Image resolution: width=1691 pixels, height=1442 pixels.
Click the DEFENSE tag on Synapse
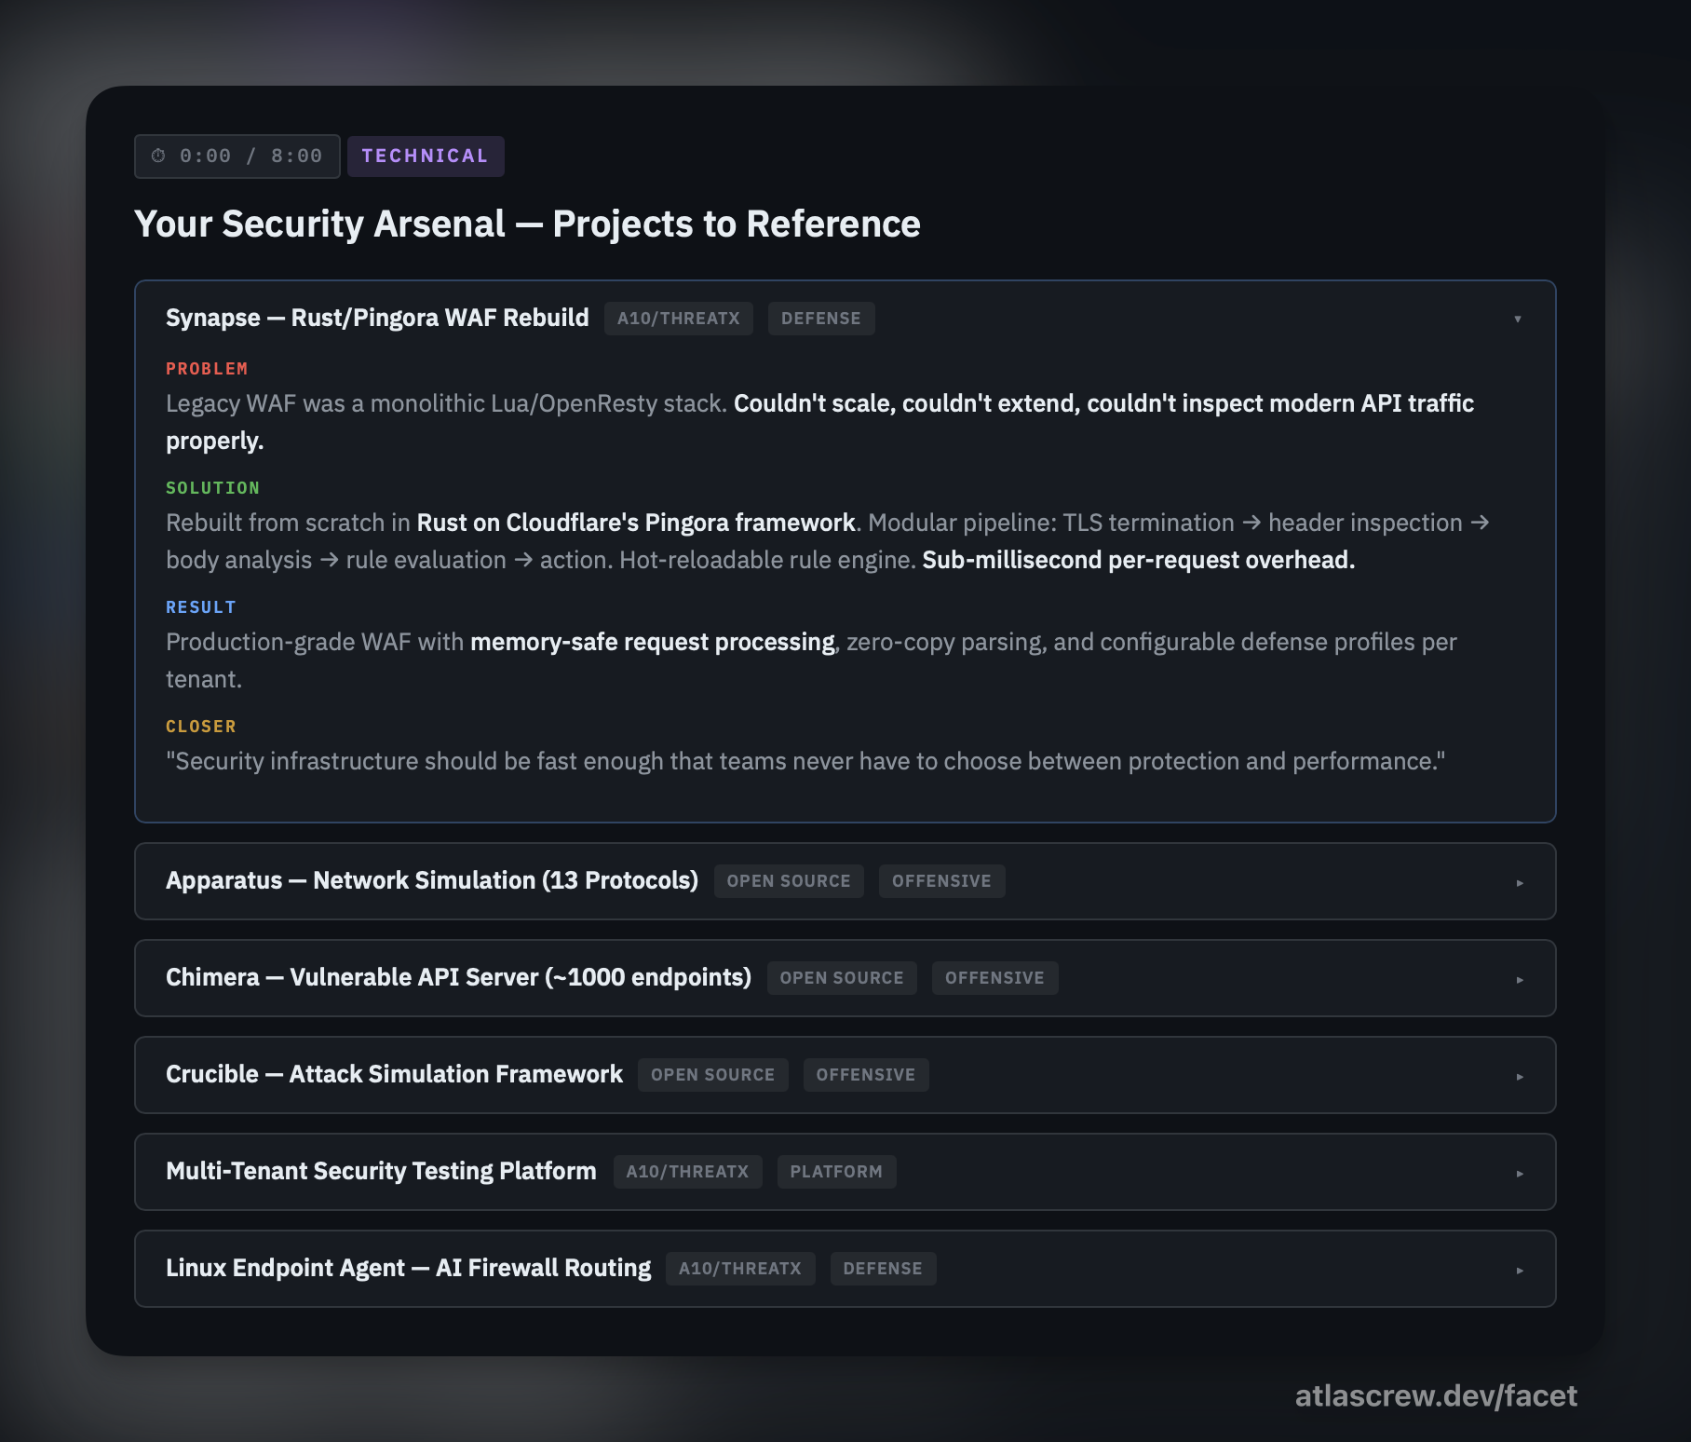820,319
